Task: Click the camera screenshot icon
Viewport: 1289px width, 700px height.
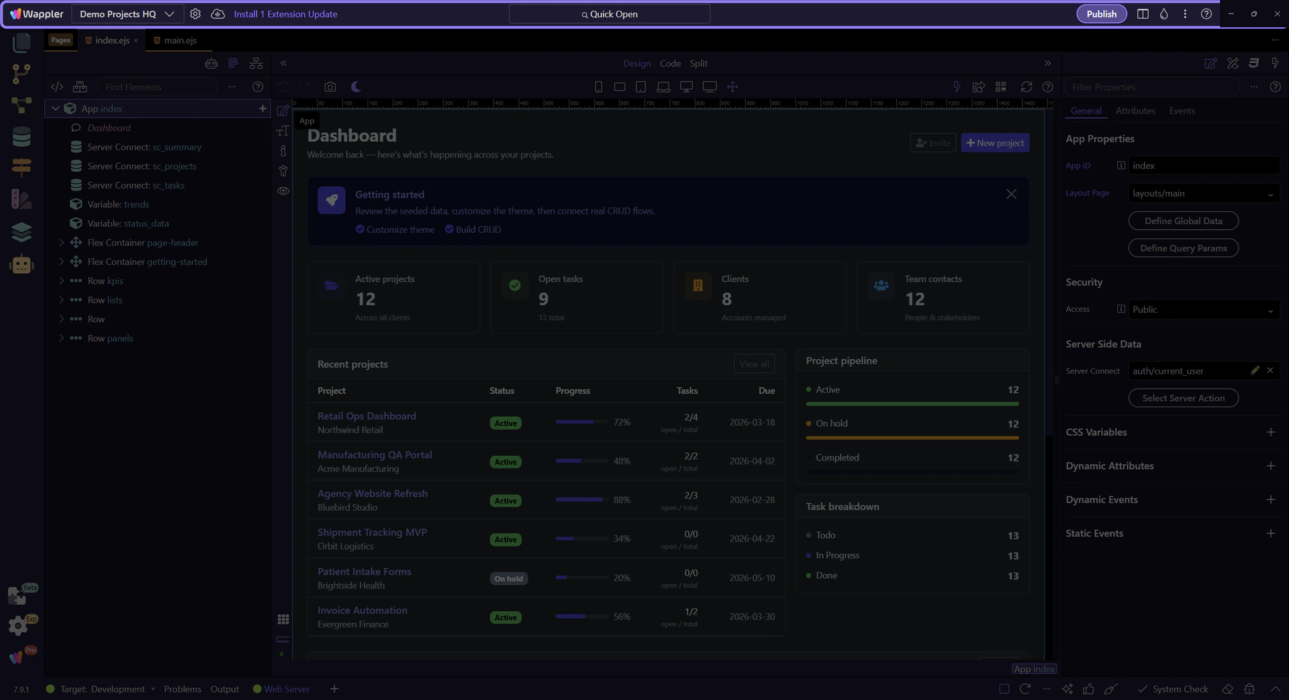Action: [330, 87]
